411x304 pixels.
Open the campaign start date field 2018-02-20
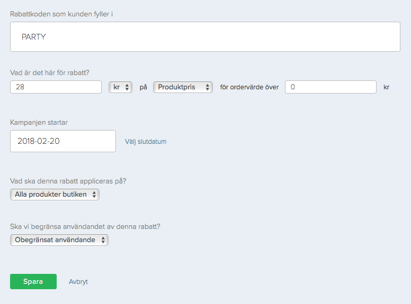(x=62, y=141)
